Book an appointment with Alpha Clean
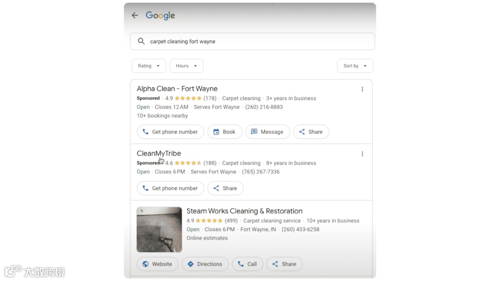 225,132
